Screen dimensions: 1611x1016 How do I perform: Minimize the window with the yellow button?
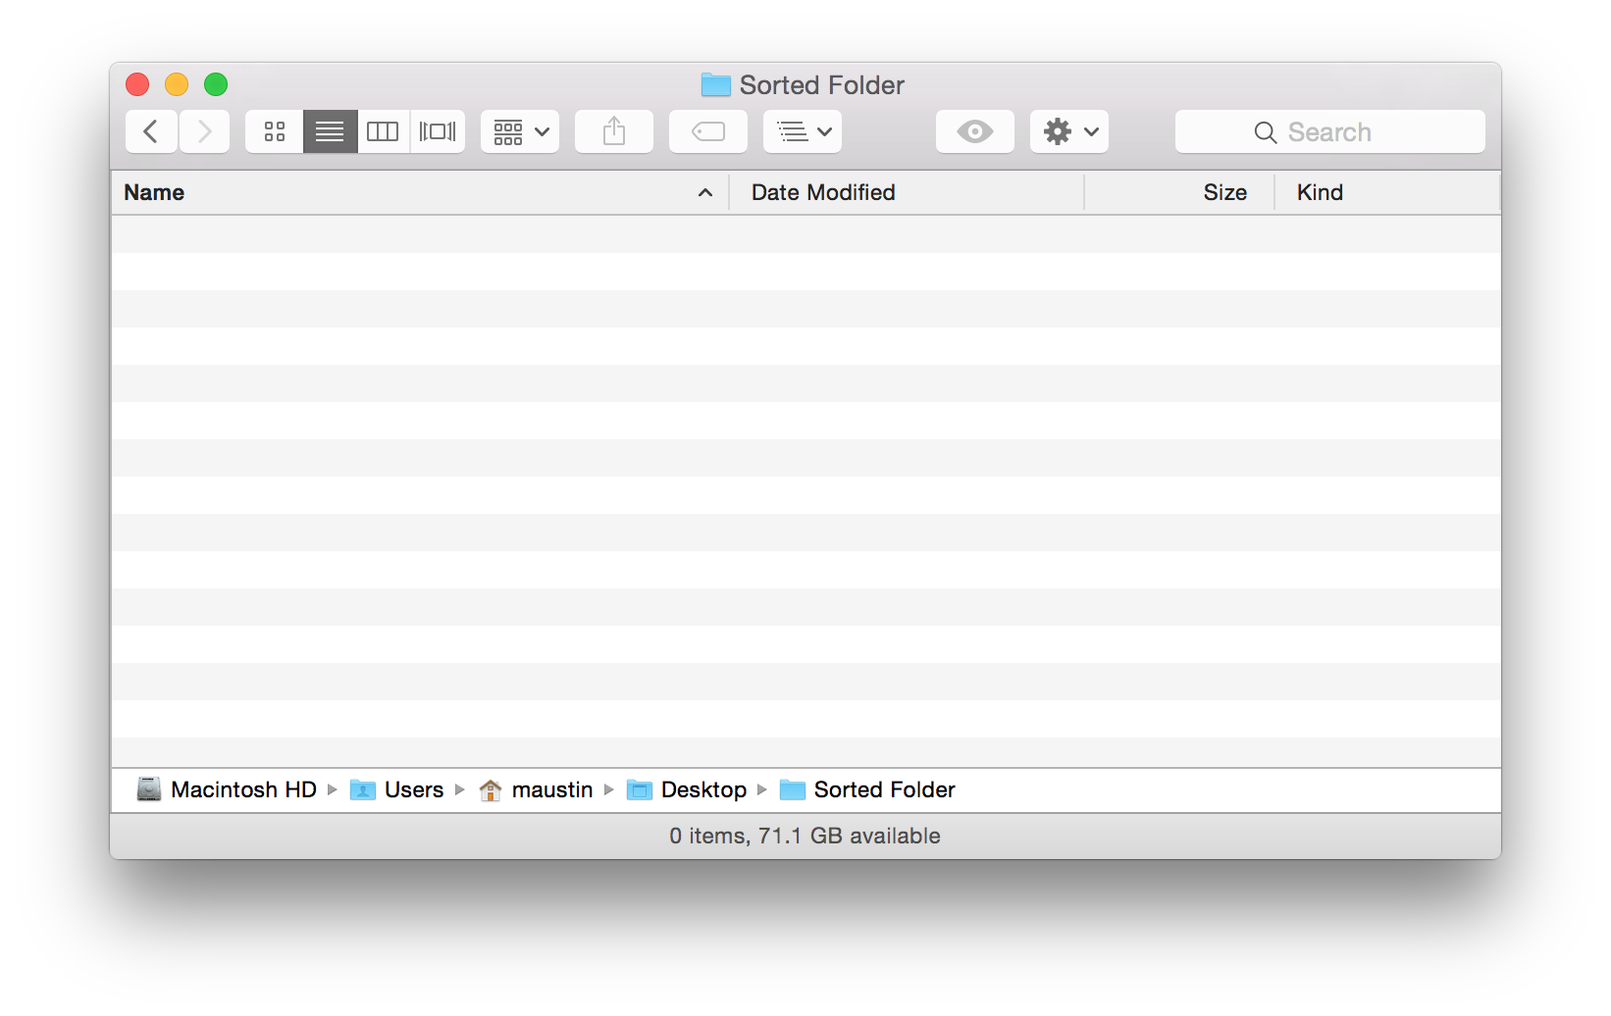pyautogui.click(x=177, y=84)
